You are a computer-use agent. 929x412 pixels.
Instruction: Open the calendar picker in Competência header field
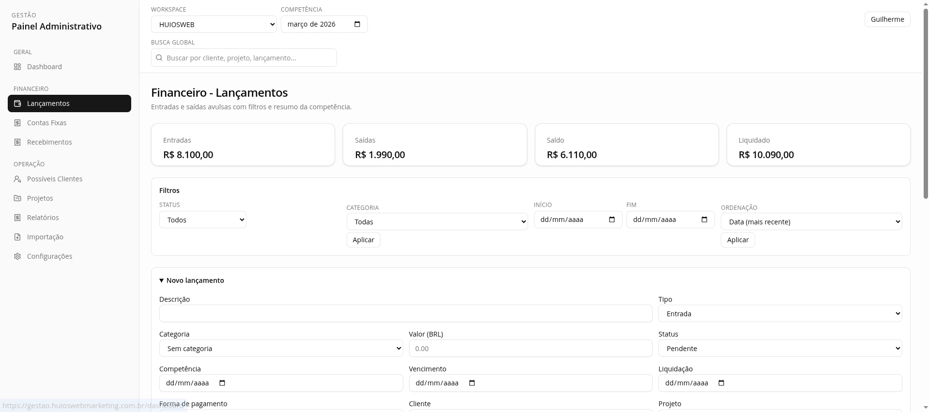[357, 24]
